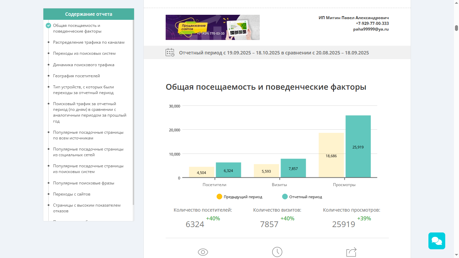Open the chat widget in the bottom corner
This screenshot has height=258, width=459.
coord(436,241)
